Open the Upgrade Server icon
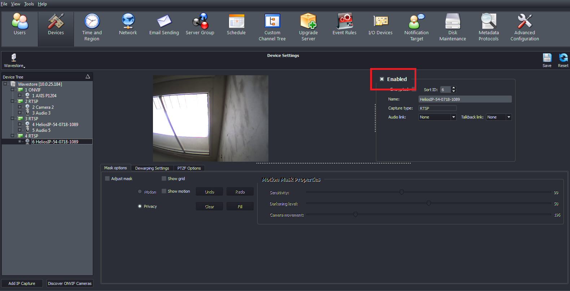570x291 pixels. point(308,27)
